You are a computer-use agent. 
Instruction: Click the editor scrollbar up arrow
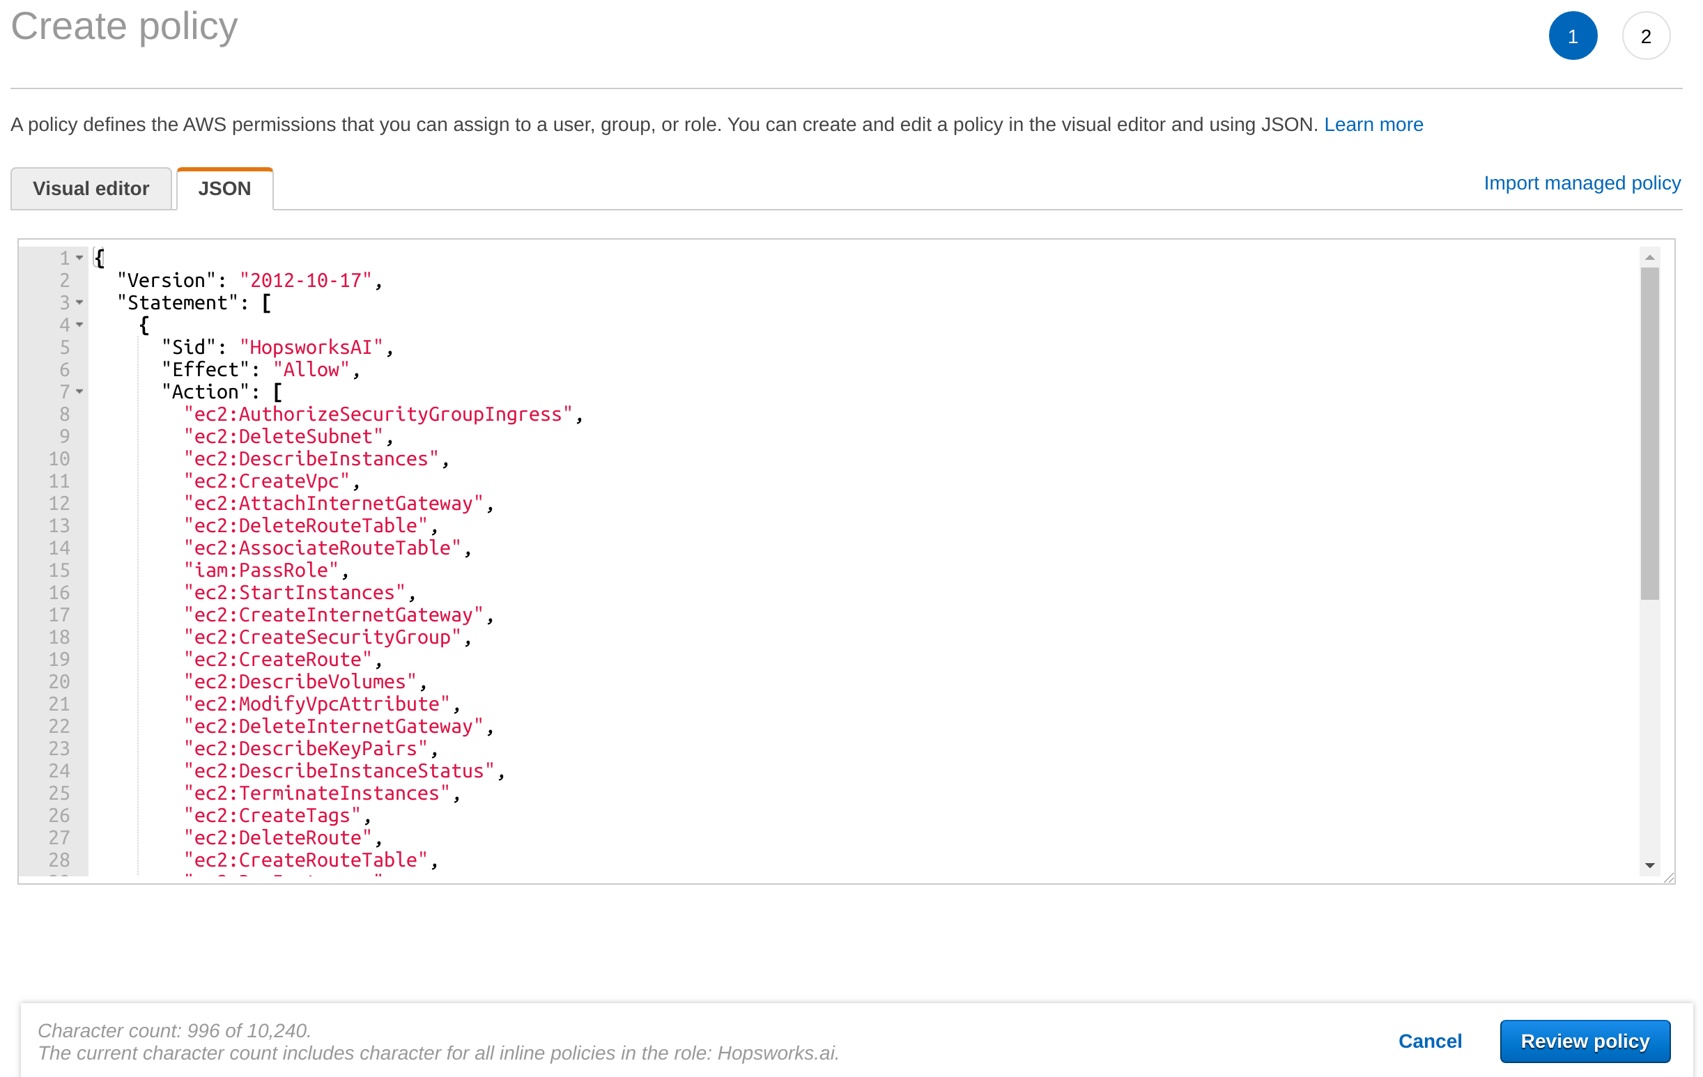[x=1649, y=258]
